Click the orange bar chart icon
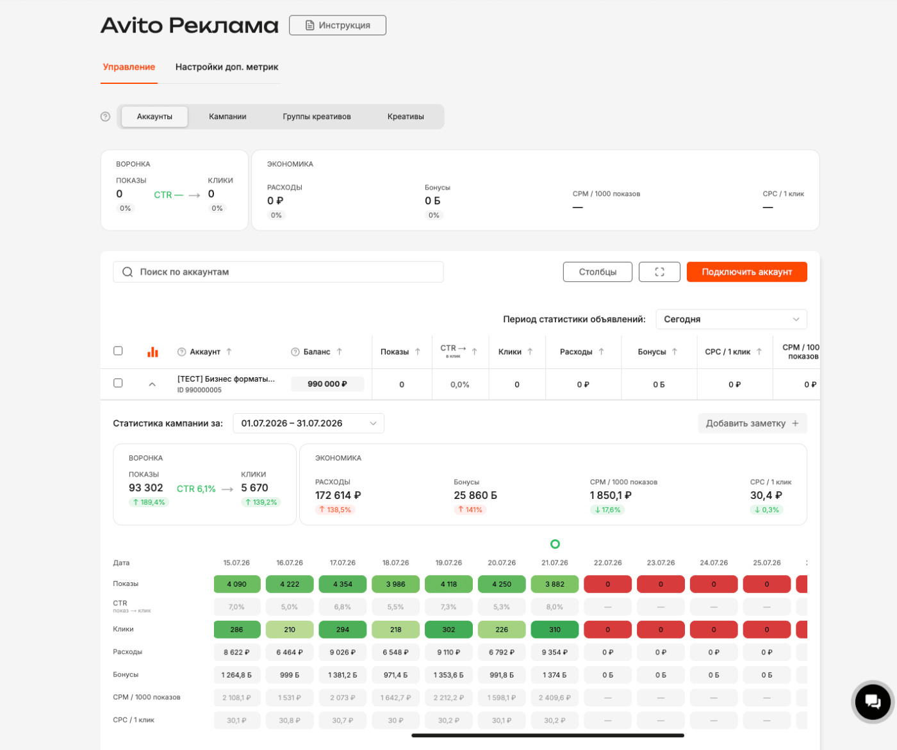The width and height of the screenshot is (897, 750). [152, 352]
